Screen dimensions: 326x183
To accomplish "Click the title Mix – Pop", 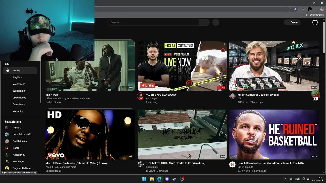I will pyautogui.click(x=52, y=95).
